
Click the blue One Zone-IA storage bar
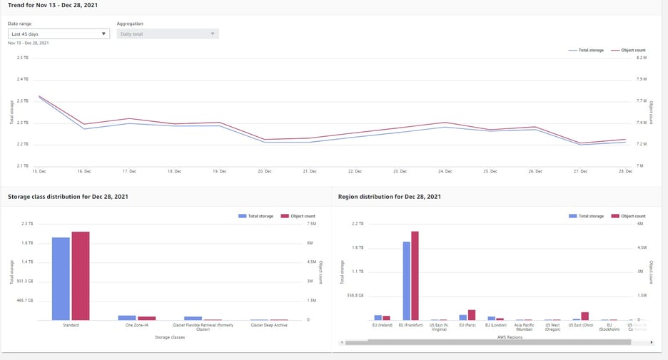coord(127,317)
